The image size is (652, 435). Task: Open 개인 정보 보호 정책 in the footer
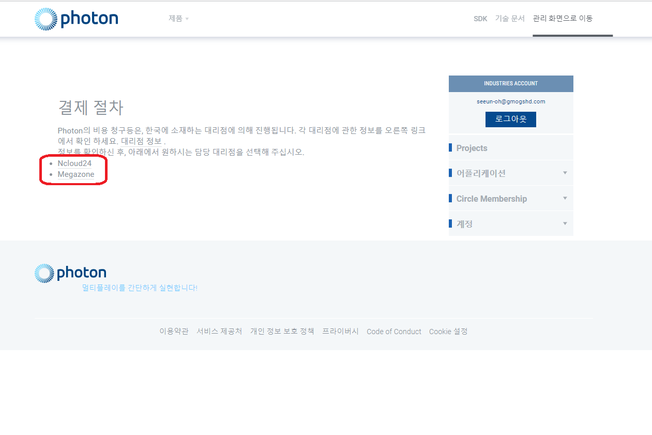pos(282,332)
